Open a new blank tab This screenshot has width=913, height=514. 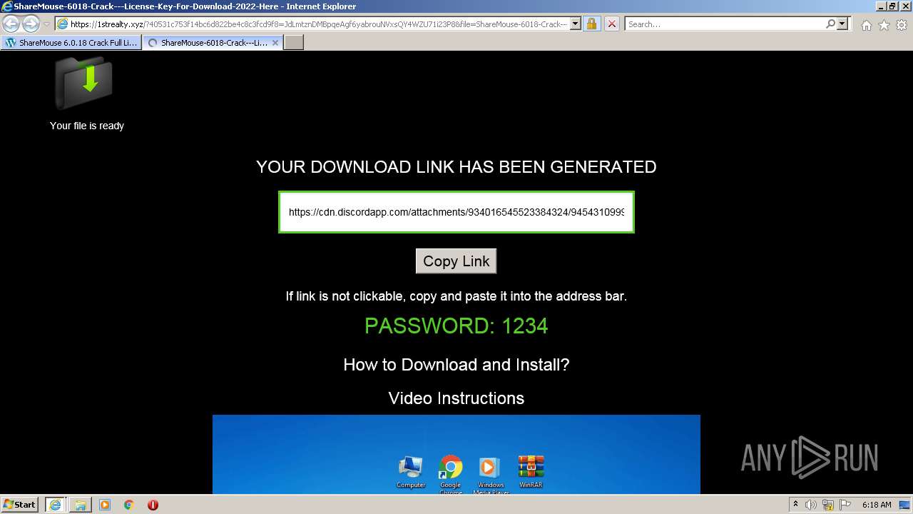294,43
